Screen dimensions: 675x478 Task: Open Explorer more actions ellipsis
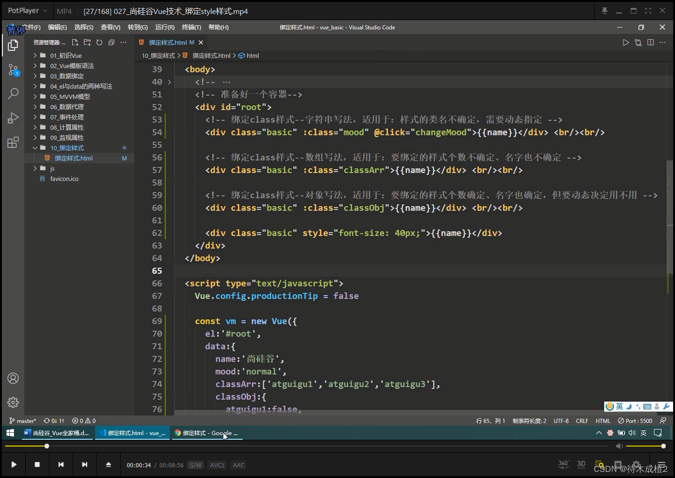point(124,42)
